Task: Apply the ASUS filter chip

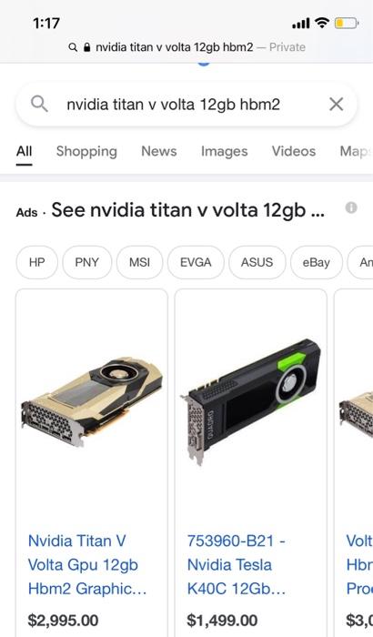Action: 257,262
